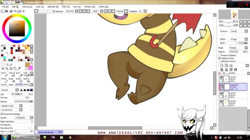Open the zoom percentage 96.05% dropdown
Screen dimensions: 250x140
tap(77, 11)
